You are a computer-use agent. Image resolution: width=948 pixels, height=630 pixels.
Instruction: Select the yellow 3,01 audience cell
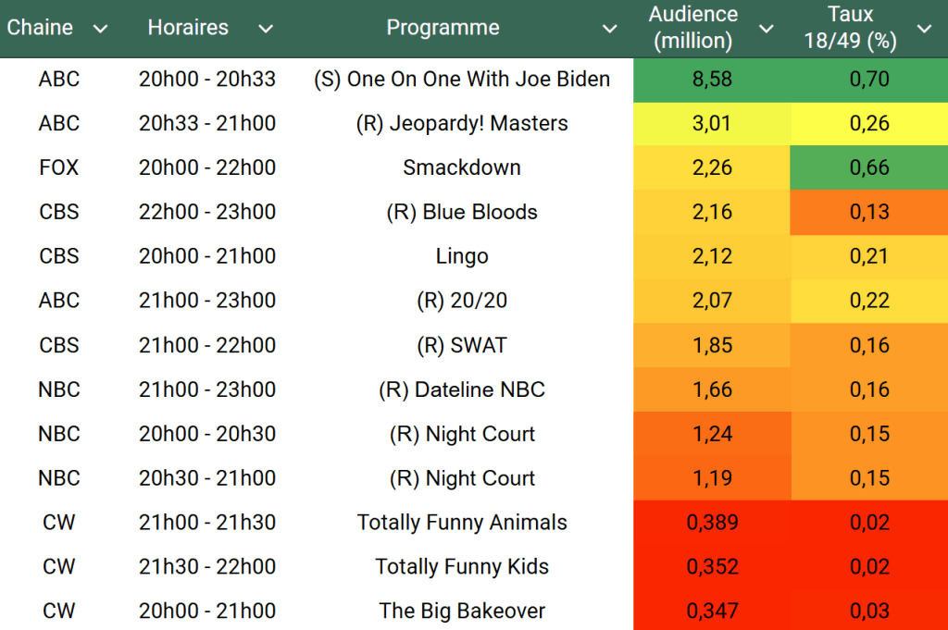tap(712, 124)
